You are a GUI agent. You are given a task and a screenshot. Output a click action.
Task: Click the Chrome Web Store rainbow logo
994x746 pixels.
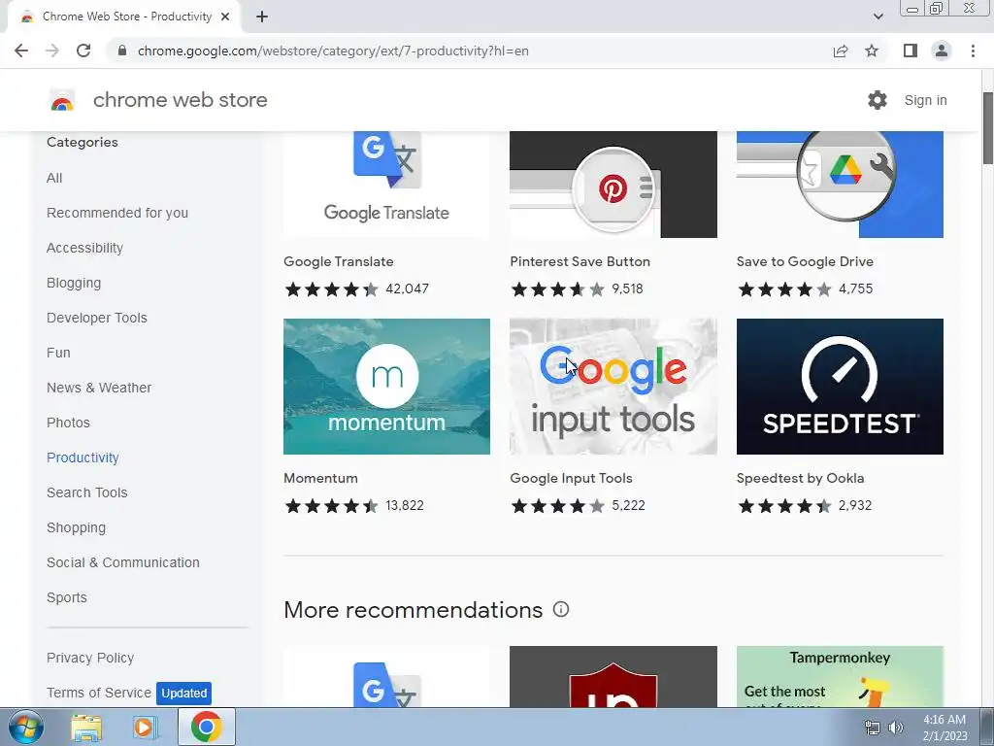(62, 100)
